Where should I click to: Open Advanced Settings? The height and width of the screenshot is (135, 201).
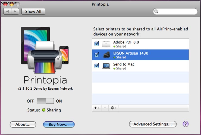click(153, 124)
